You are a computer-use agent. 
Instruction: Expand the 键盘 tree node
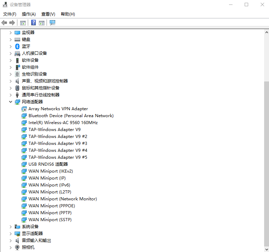point(10,40)
